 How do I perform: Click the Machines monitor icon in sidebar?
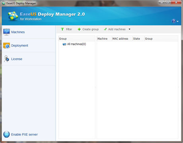[6, 32]
